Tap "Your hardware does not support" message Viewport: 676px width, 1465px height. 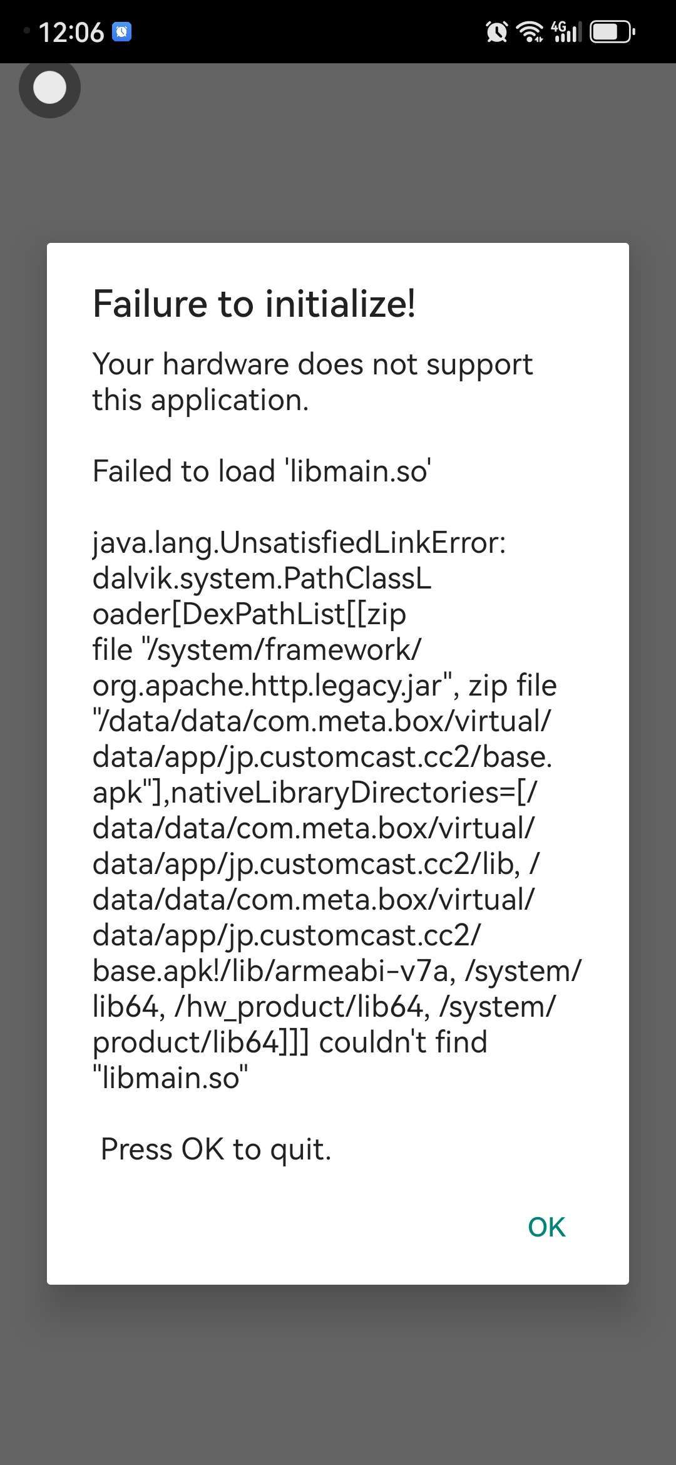(312, 364)
